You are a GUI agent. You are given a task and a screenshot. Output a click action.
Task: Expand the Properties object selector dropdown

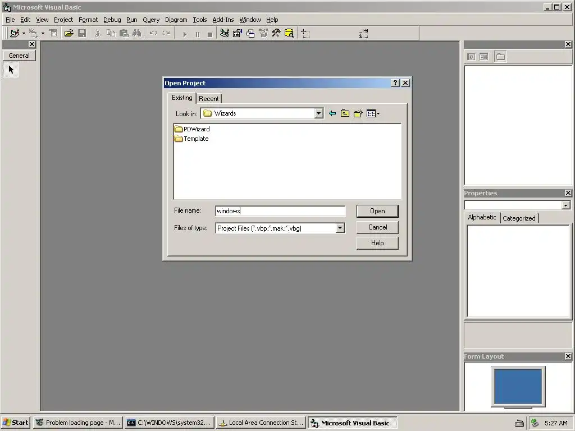tap(566, 205)
